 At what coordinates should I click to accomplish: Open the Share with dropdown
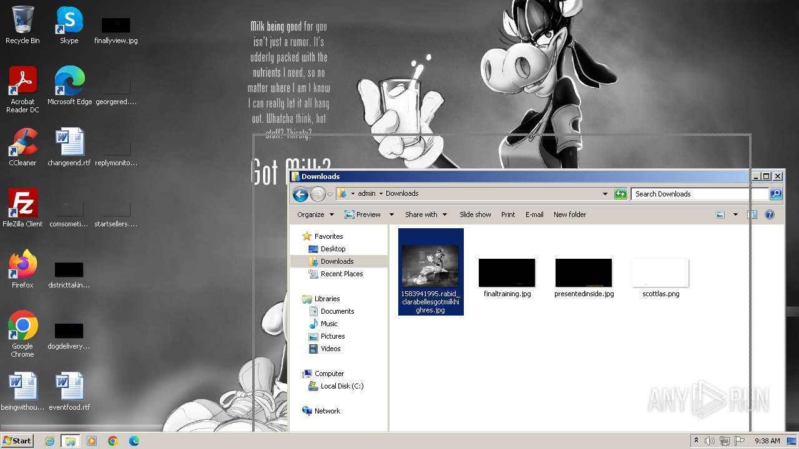click(426, 215)
